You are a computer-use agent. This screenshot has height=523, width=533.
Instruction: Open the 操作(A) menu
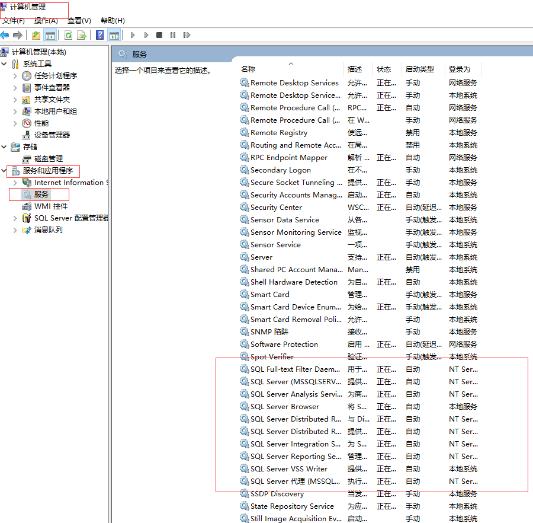[x=46, y=21]
